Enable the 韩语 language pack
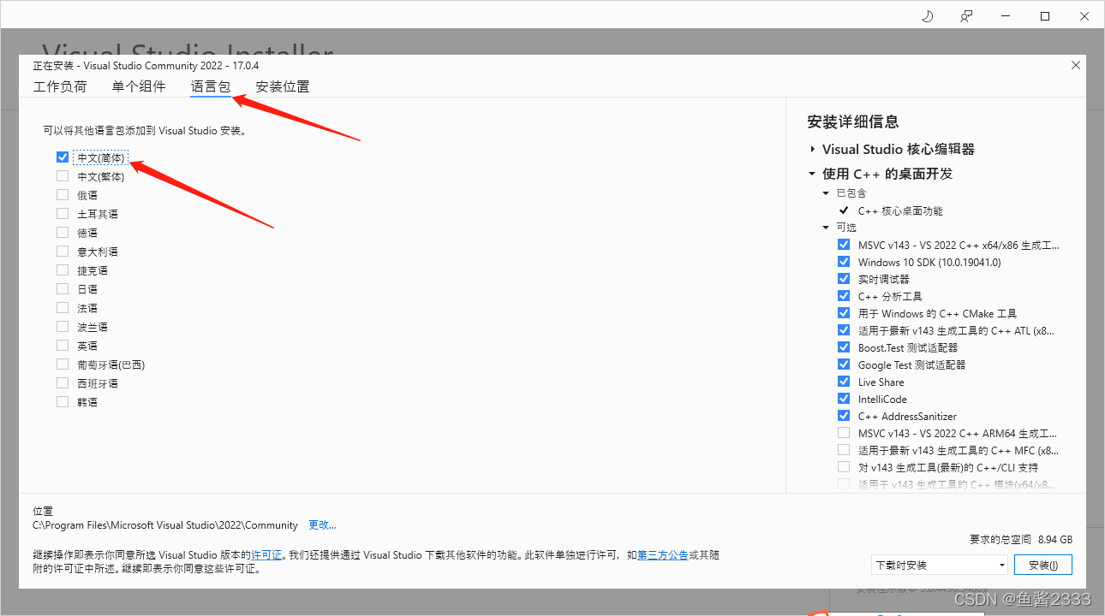The image size is (1105, 616). (x=63, y=402)
